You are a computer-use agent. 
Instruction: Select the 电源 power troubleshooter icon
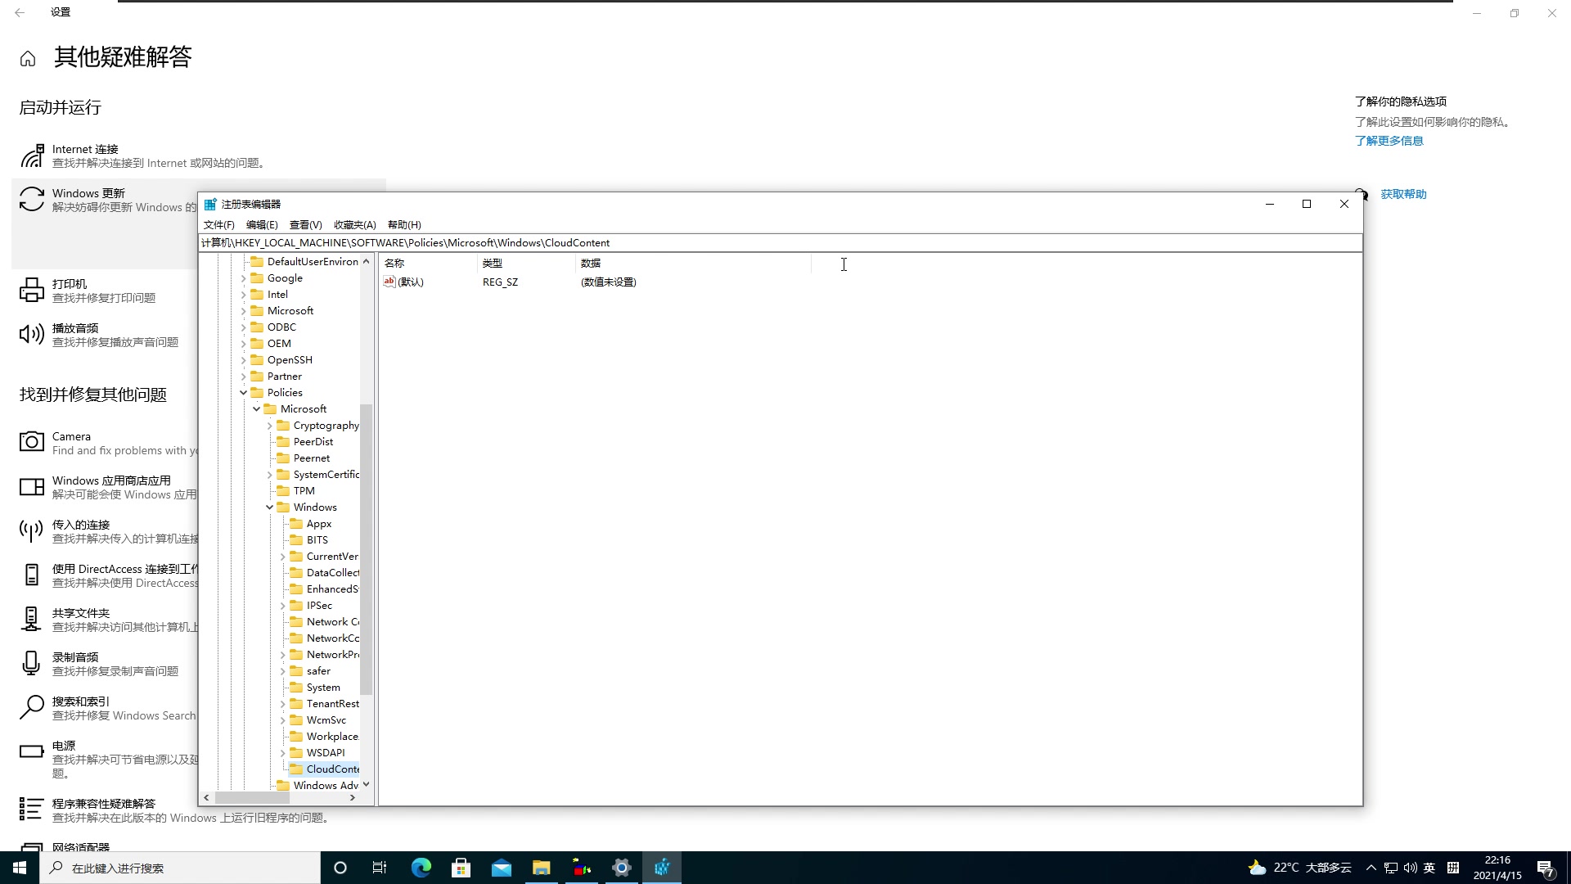coord(31,752)
